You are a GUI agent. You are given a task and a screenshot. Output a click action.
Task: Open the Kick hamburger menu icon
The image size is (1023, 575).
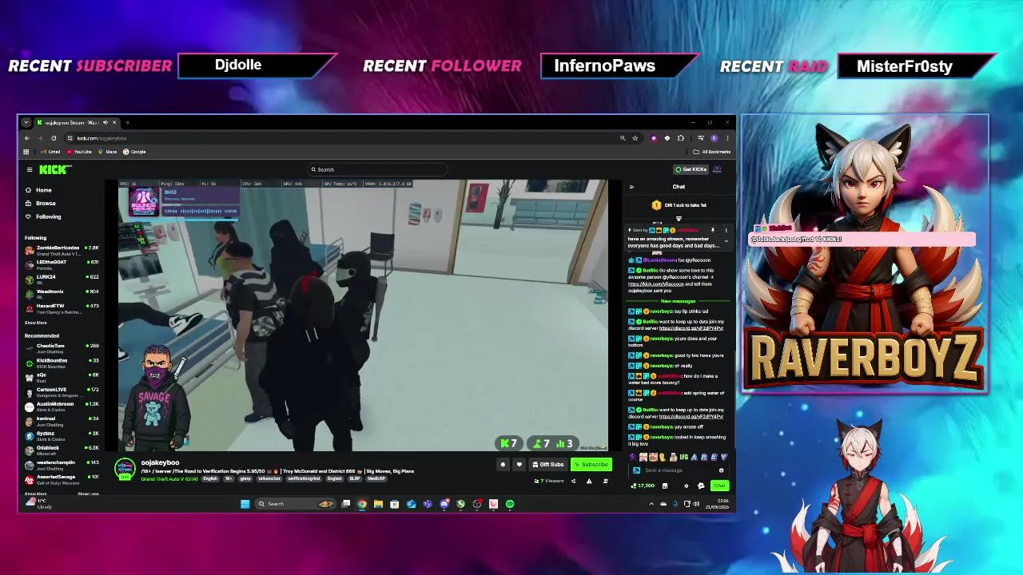30,169
